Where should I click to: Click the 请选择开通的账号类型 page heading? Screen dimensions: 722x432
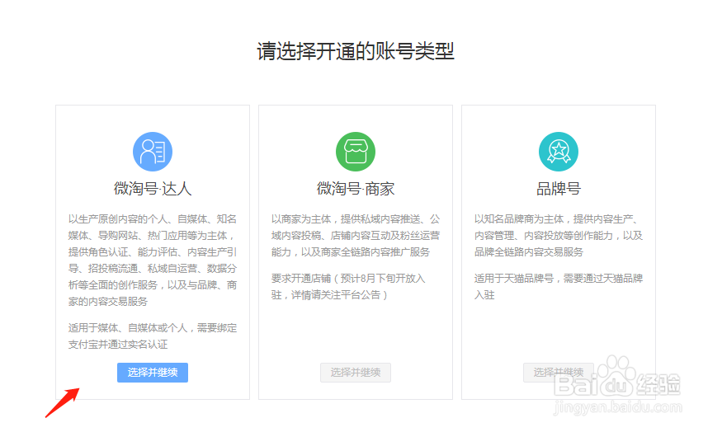(x=356, y=51)
